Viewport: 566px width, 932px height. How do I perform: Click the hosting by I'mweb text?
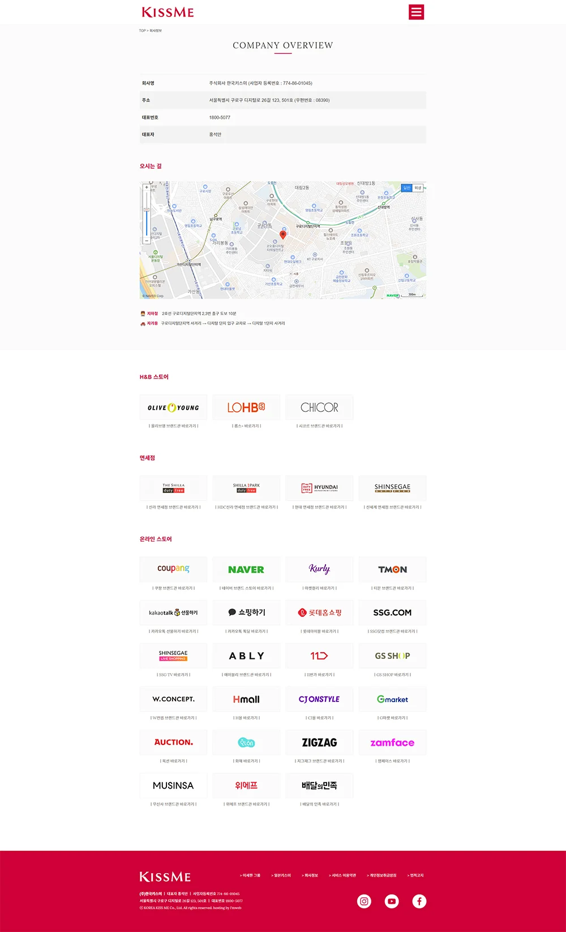click(x=227, y=908)
